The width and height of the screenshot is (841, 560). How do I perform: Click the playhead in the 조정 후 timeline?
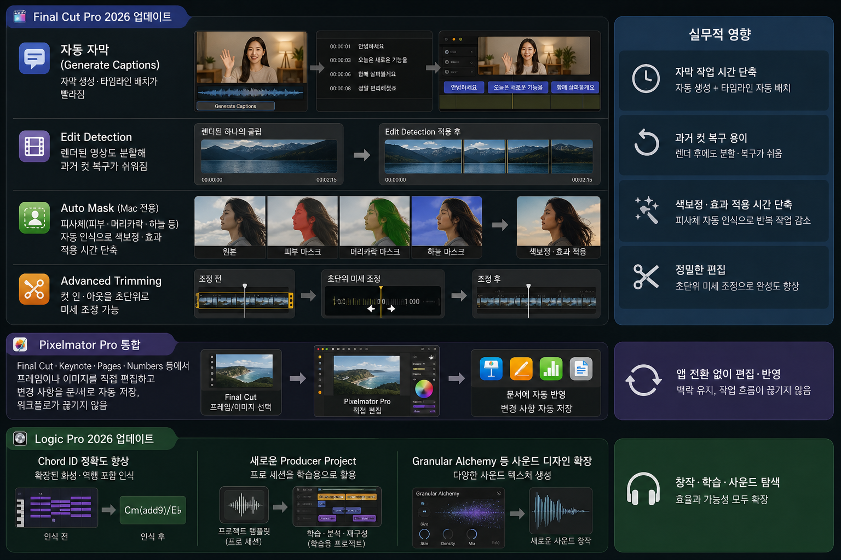(528, 300)
